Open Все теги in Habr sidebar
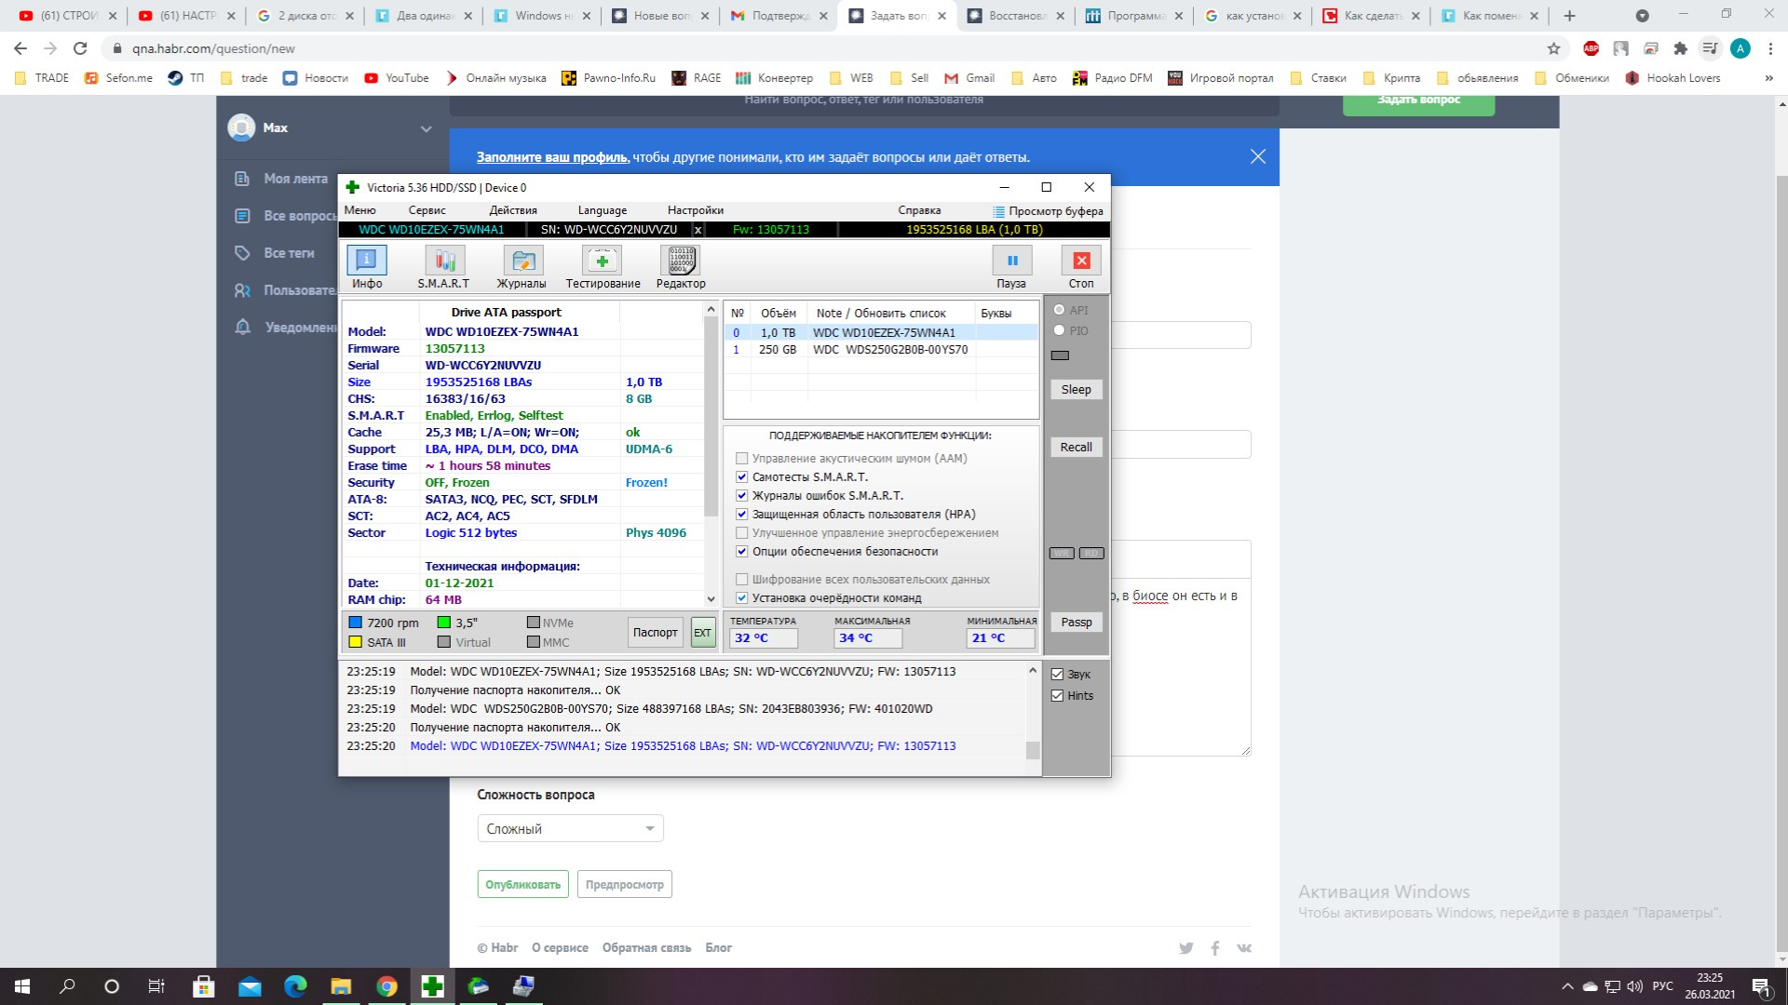Screen dimensions: 1788x1005 [x=289, y=253]
